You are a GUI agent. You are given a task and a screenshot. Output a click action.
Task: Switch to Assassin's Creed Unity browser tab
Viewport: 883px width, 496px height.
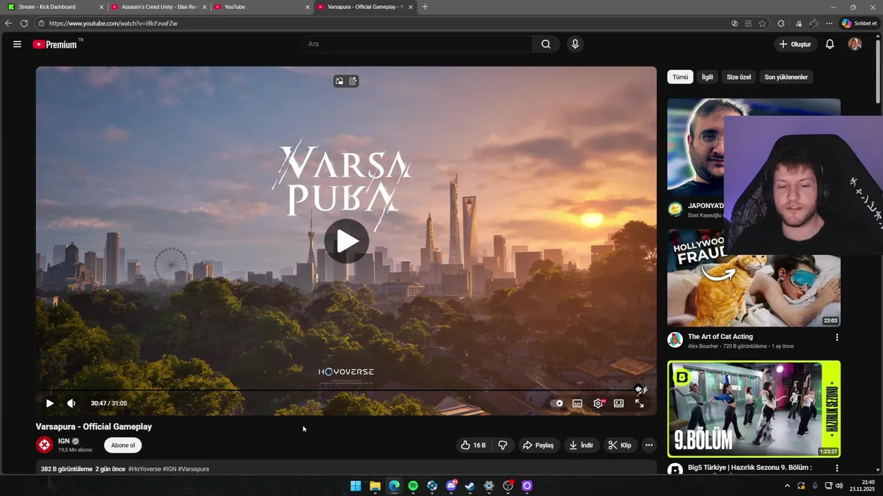159,7
